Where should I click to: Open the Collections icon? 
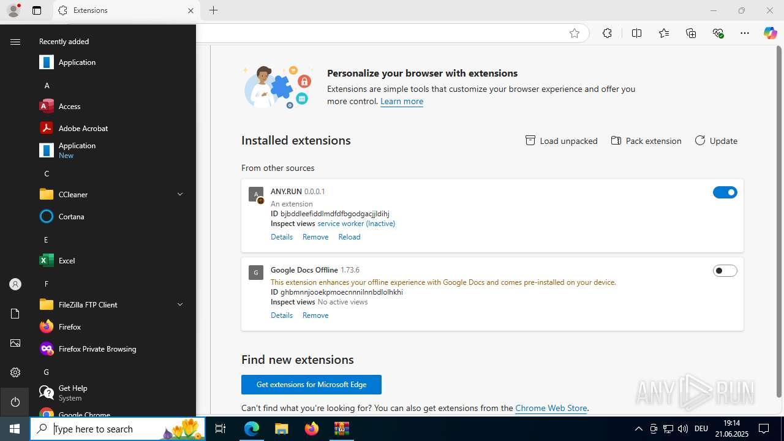691,33
